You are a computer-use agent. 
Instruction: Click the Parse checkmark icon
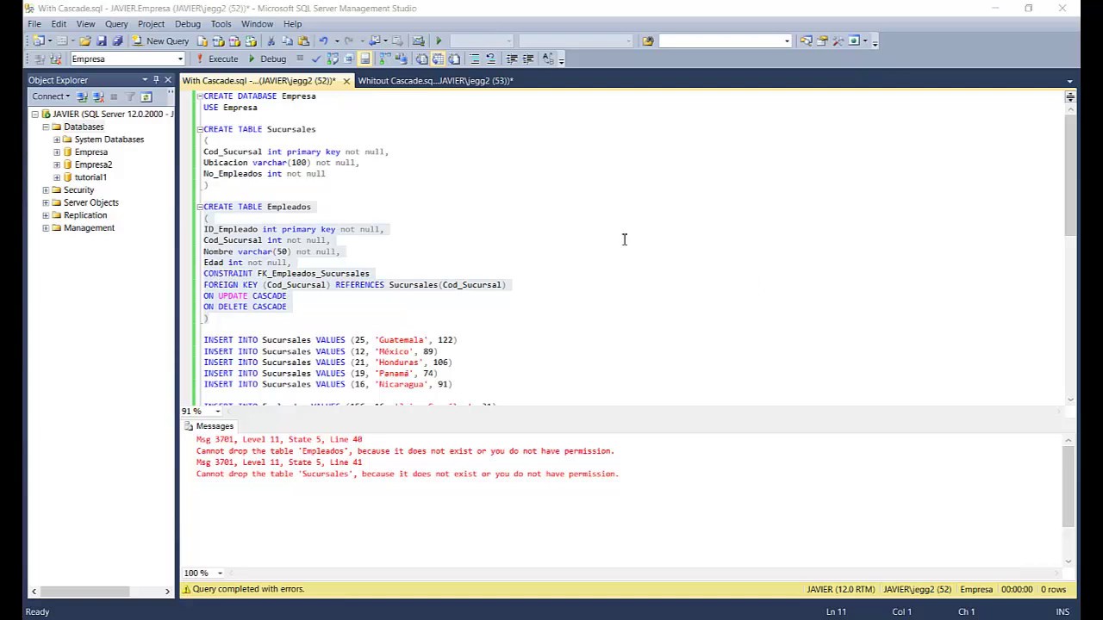pos(316,59)
